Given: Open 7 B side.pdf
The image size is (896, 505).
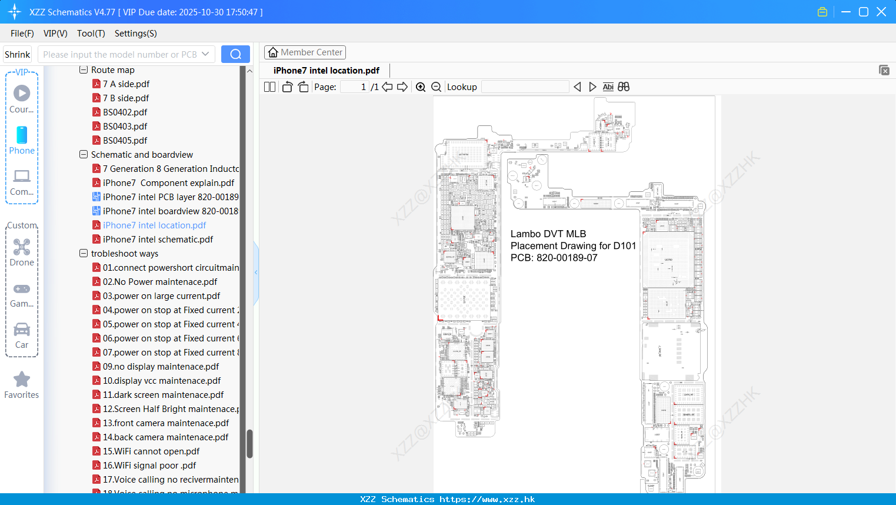Looking at the screenshot, I should click(x=121, y=98).
